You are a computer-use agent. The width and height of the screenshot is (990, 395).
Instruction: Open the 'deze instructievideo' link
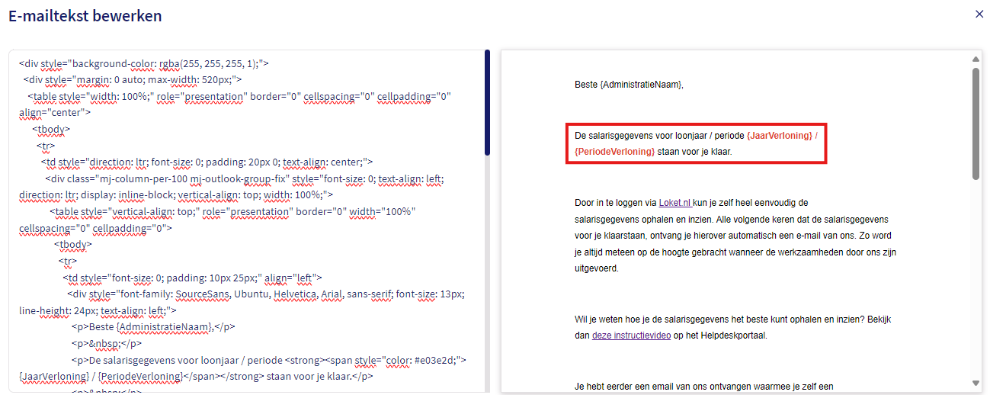pos(631,336)
